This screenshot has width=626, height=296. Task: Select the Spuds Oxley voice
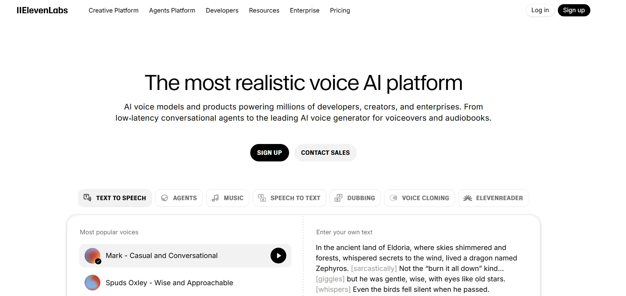[169, 283]
